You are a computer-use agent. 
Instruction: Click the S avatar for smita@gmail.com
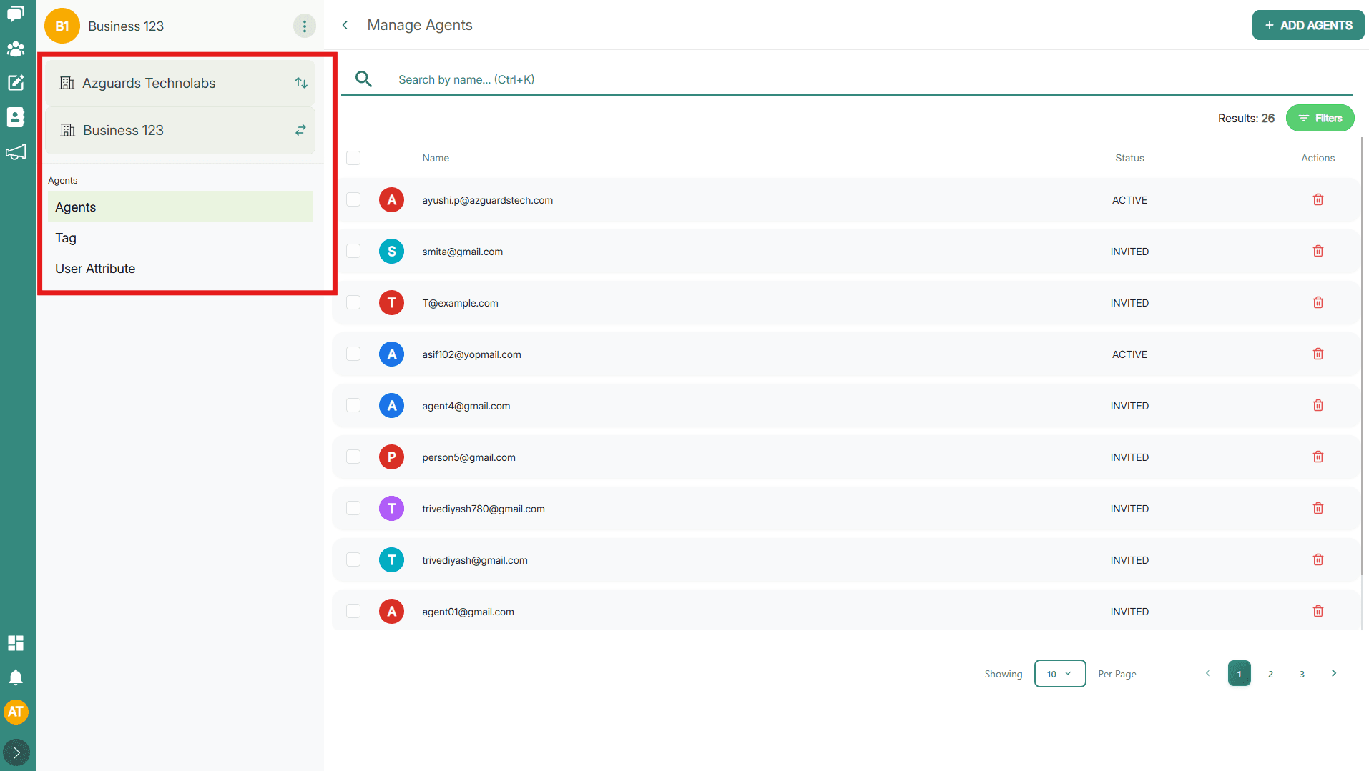point(392,252)
